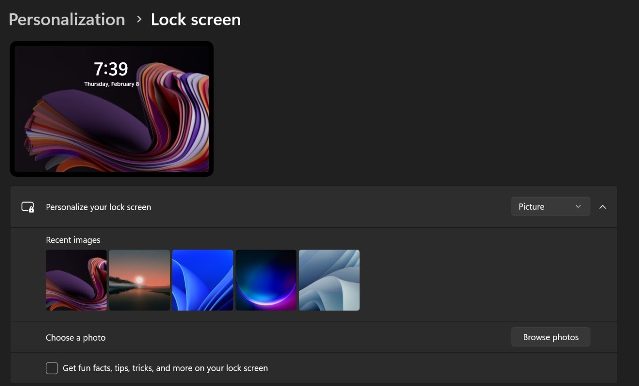Click the lock screen monitor icon
639x386 pixels.
point(27,207)
